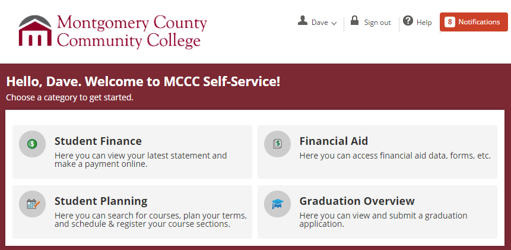
Task: Click the padlock icon beside Sign out
Action: (354, 21)
